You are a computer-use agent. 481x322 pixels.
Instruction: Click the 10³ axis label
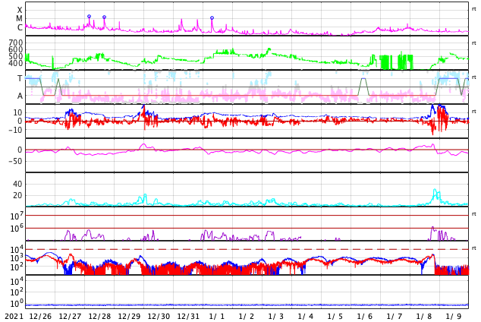tap(17, 258)
